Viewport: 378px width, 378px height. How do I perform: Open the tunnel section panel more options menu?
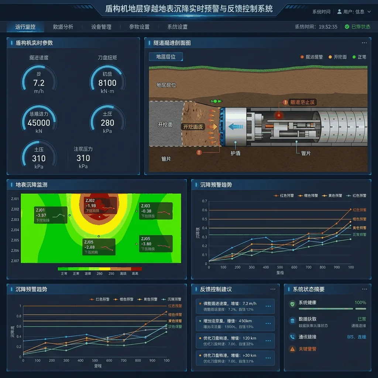(x=364, y=43)
